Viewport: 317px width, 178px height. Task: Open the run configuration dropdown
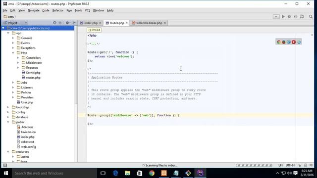[276, 17]
